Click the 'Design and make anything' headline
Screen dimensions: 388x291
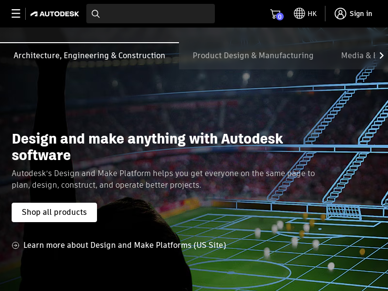point(147,147)
